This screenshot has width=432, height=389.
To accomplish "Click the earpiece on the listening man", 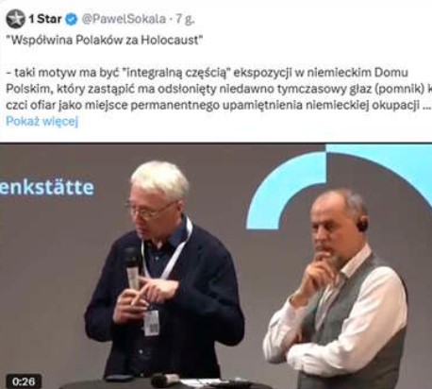I will (x=363, y=224).
